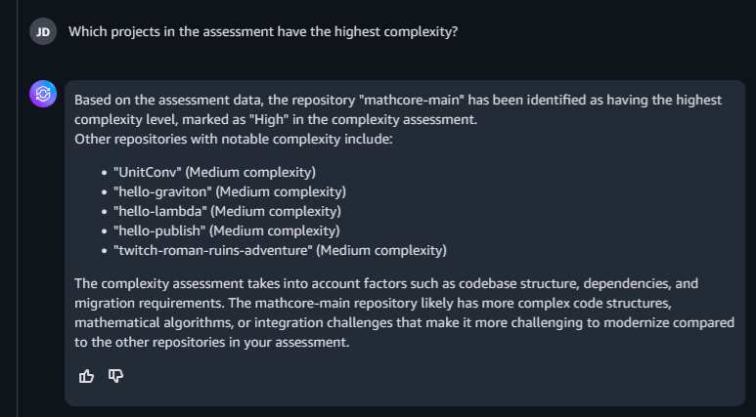Click the thumbs down feedback icon
The image size is (756, 417).
[x=115, y=376]
